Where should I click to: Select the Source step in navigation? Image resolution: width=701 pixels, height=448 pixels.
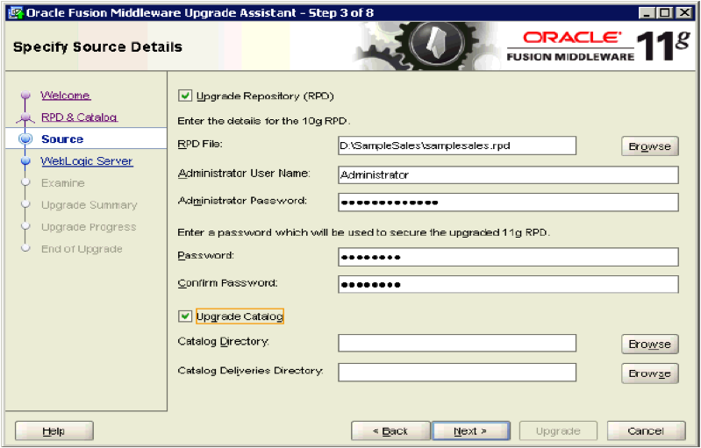pyautogui.click(x=62, y=139)
